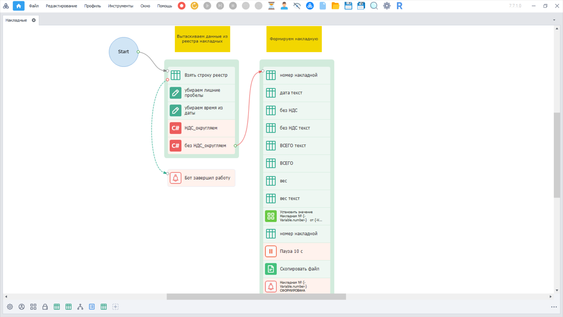
Task: Expand tab list dropdown arrow at right
Action: click(554, 20)
